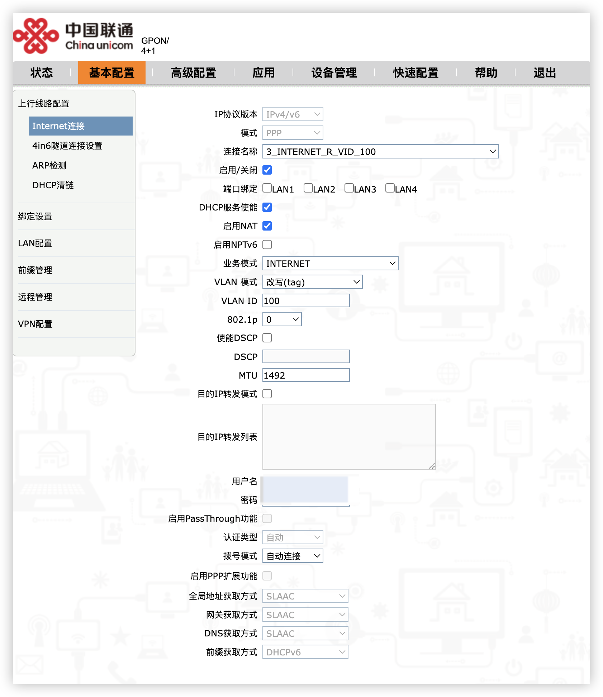Check the LAN1 port binding box
603x697 pixels.
coord(267,188)
